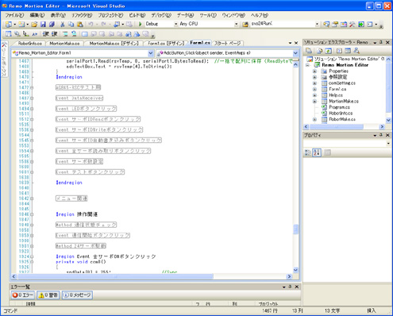Toggle the 0 エラー errors filter
The image size is (393, 316).
pyautogui.click(x=23, y=295)
